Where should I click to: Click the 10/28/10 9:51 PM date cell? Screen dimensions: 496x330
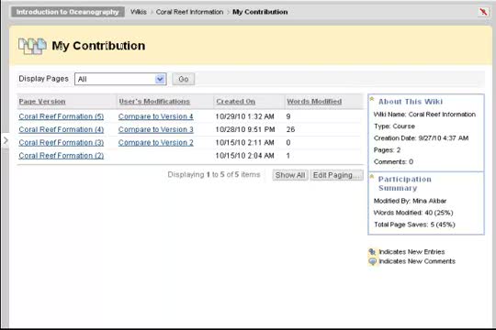point(245,129)
